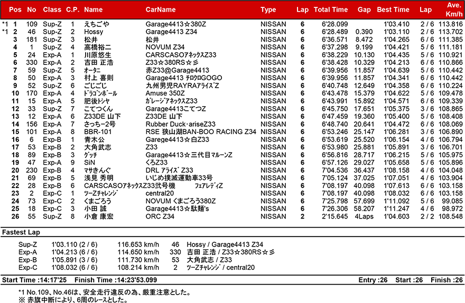Click car name RSE 狭山湖BAN-BOO RACING Z34

[x=201, y=132]
